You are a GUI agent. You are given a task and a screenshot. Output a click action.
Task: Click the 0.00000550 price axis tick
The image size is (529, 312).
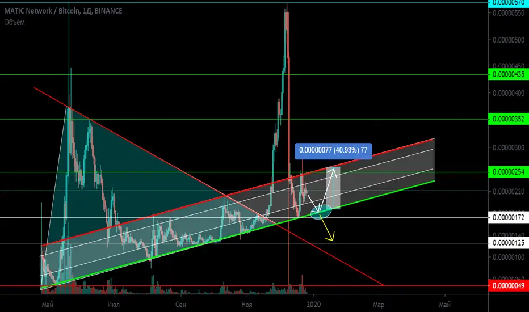[509, 13]
